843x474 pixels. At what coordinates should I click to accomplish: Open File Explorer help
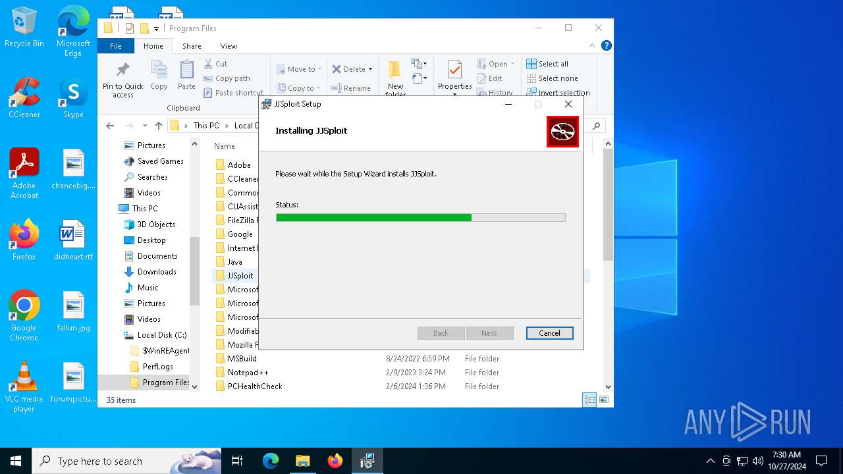click(607, 45)
